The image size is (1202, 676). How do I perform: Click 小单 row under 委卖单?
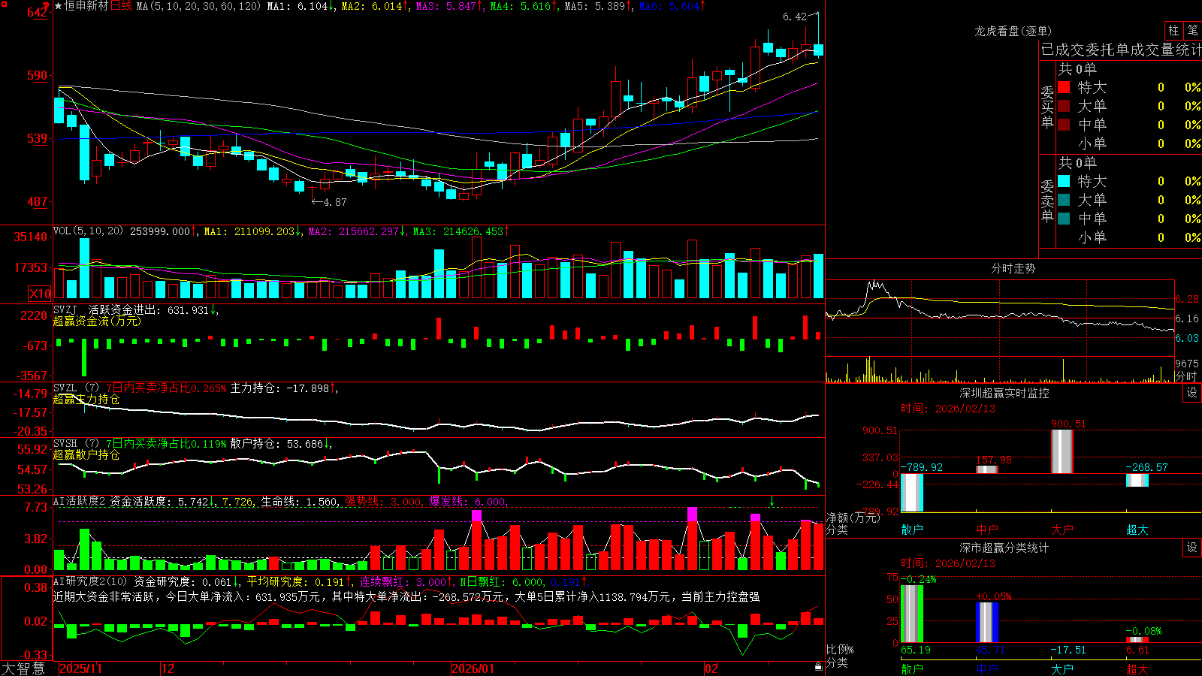point(1129,237)
